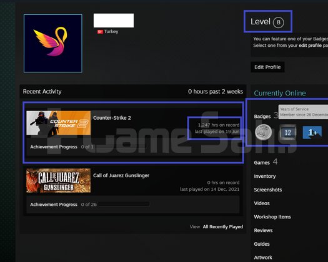
Task: Click the Call of Juarez Gunslinger title
Action: [121, 175]
